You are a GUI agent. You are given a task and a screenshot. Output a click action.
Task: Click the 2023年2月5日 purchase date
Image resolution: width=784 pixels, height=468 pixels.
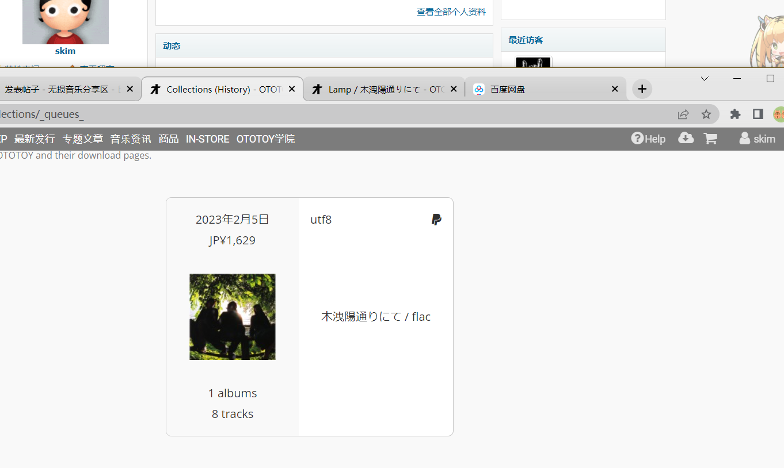click(233, 220)
